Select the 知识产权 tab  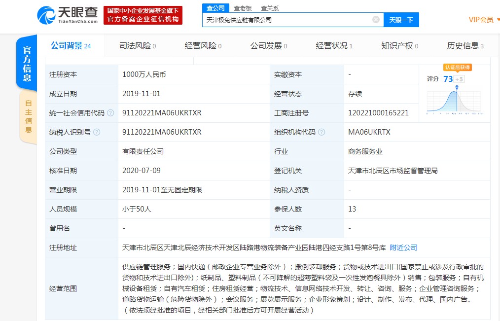[399, 46]
